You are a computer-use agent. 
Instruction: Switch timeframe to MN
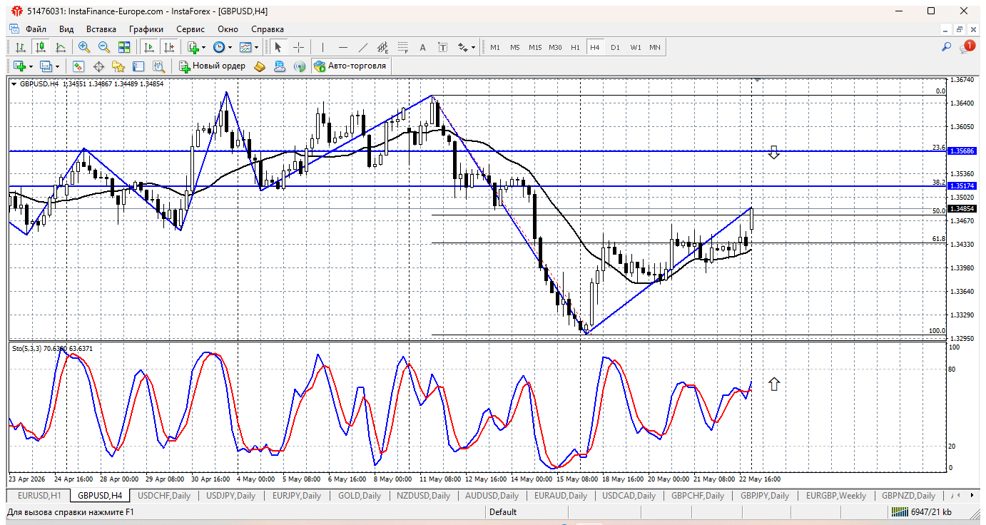(655, 47)
